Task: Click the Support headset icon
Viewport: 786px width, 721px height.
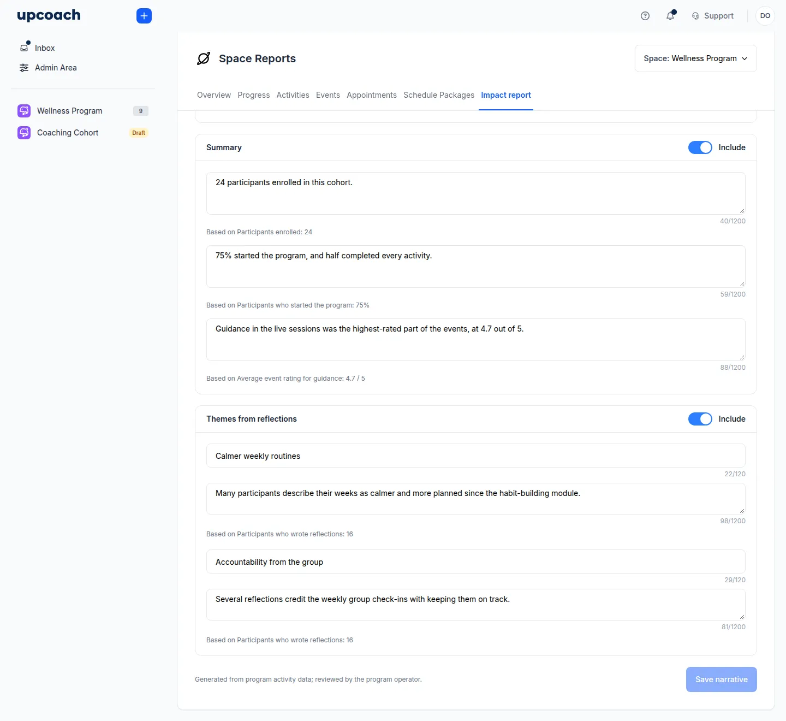Action: point(695,16)
